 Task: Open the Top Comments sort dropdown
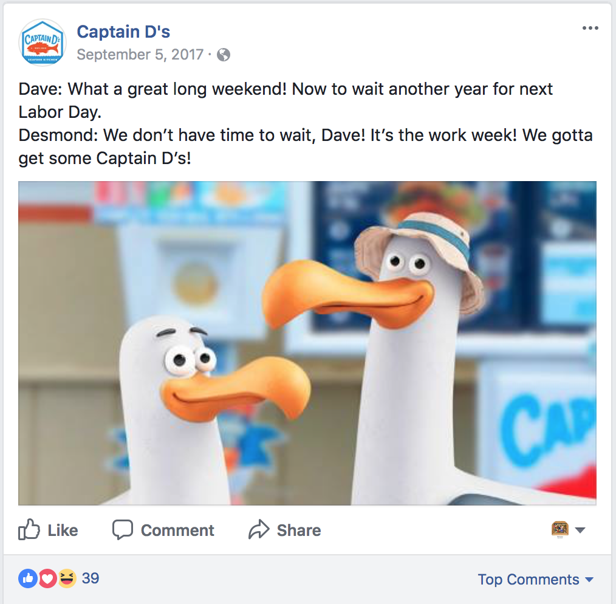[535, 579]
